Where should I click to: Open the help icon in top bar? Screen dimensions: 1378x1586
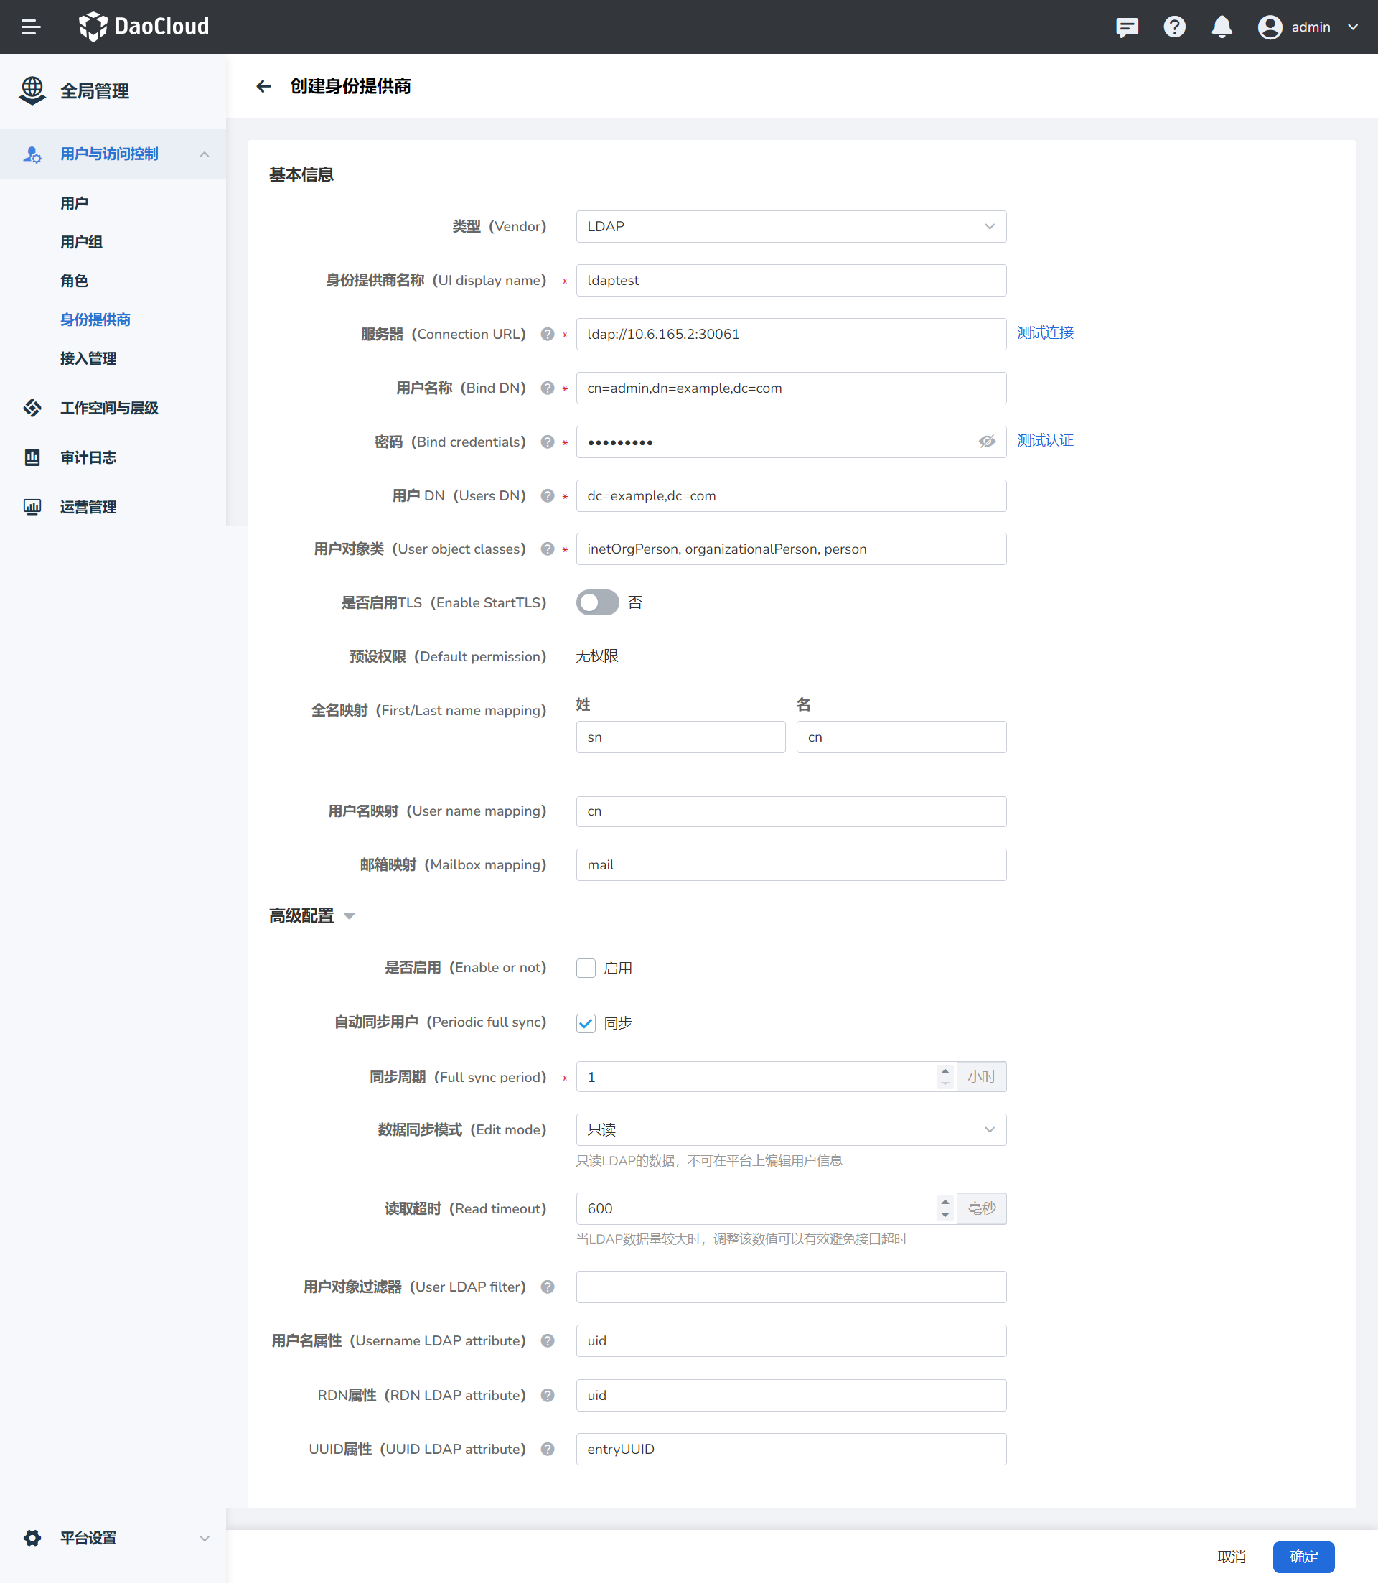[1174, 26]
